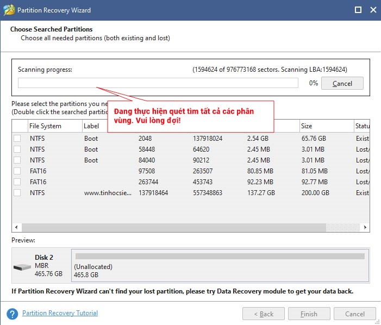This screenshot has height=325, width=381.
Task: Select the Unallocated 465.8 GB disk block
Action: (x=220, y=265)
